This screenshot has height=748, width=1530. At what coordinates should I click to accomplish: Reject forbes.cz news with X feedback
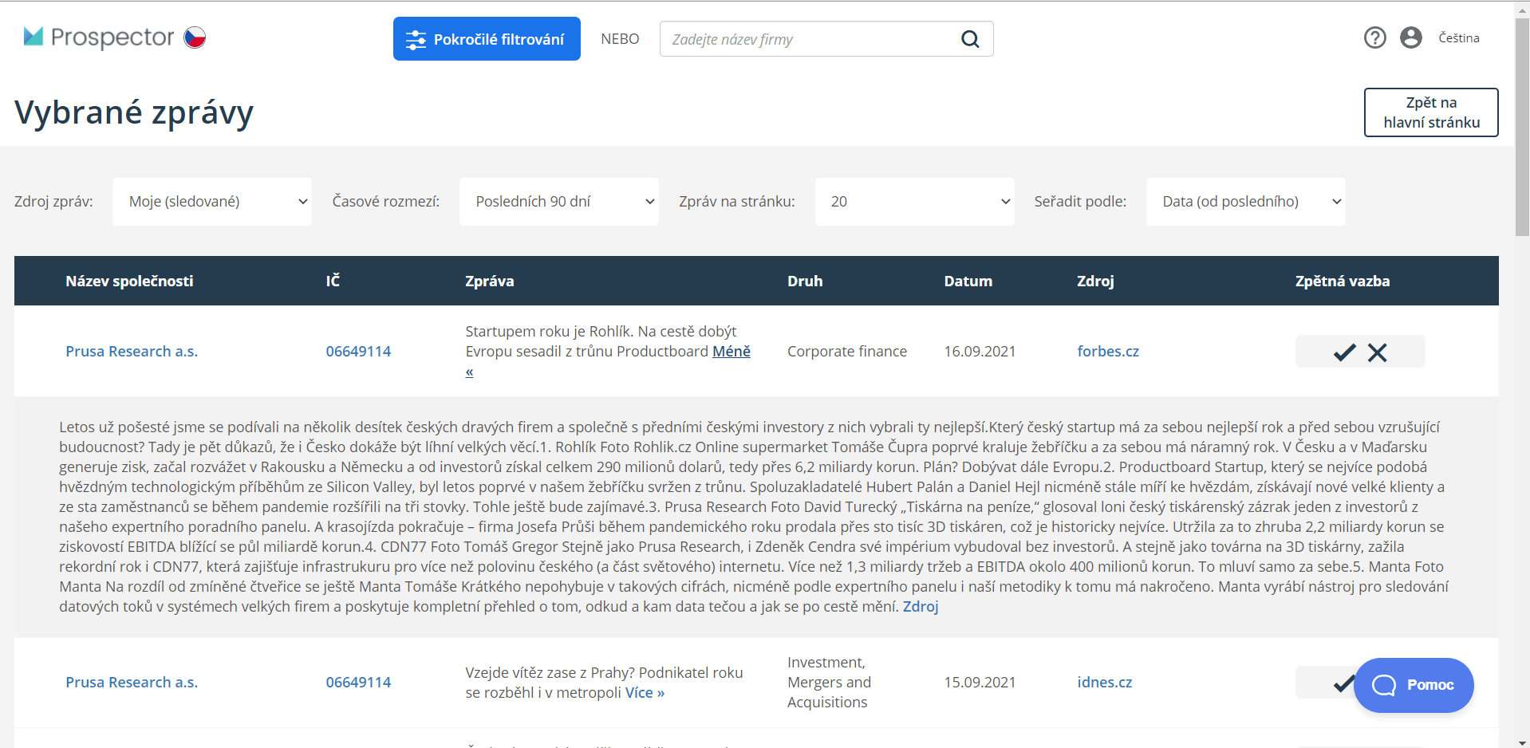click(x=1378, y=352)
